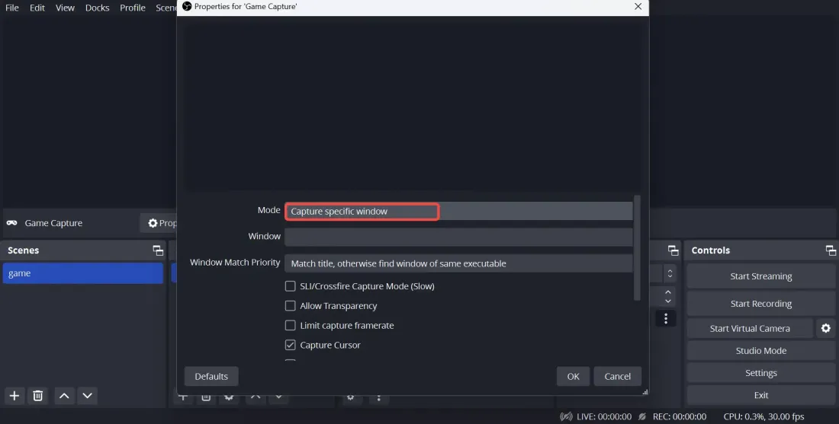839x424 pixels.
Task: Click the 'Window' field label
Action: (265, 236)
